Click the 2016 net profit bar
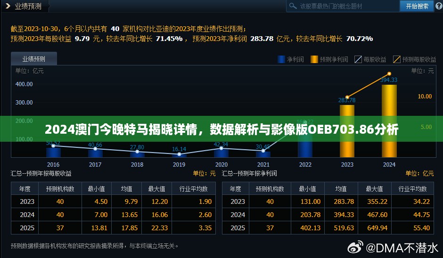 (x=53, y=153)
